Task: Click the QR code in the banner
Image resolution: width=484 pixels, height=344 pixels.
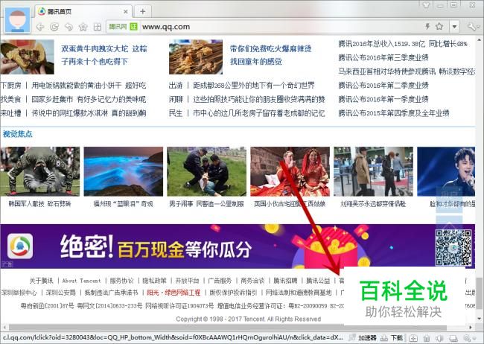Action: pyautogui.click(x=453, y=247)
